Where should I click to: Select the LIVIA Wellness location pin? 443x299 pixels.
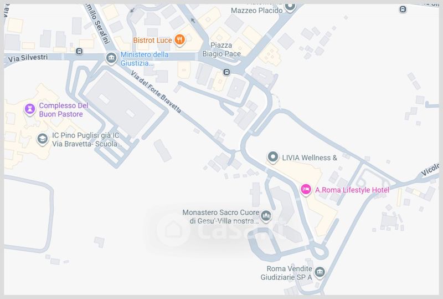[x=273, y=157]
